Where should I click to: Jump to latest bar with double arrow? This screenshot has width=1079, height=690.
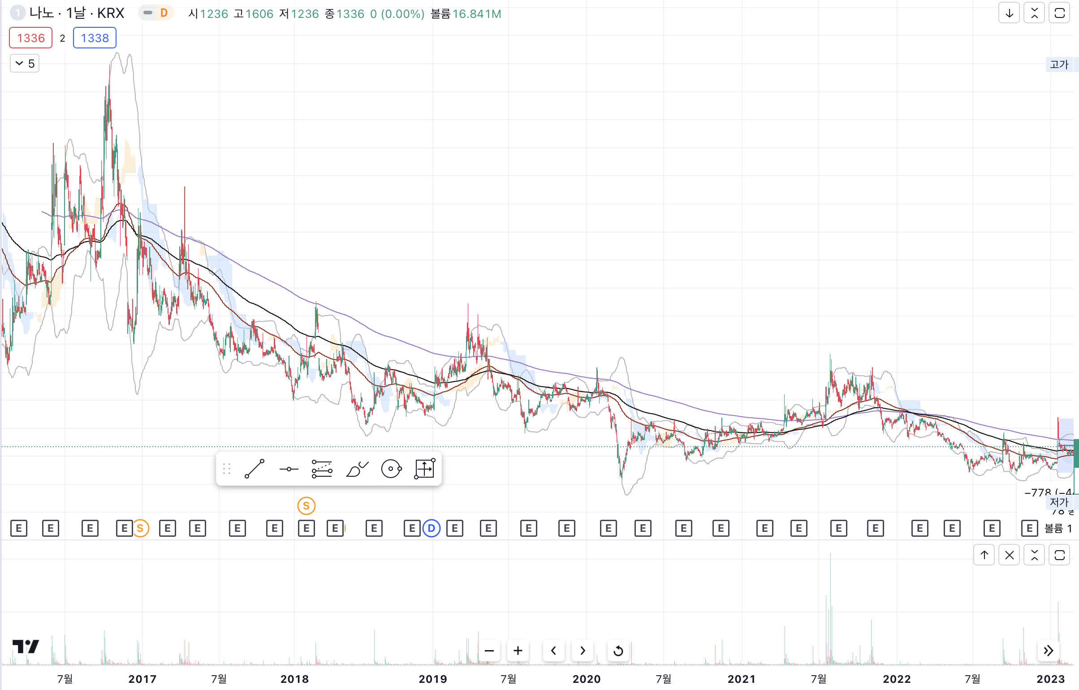(1049, 651)
